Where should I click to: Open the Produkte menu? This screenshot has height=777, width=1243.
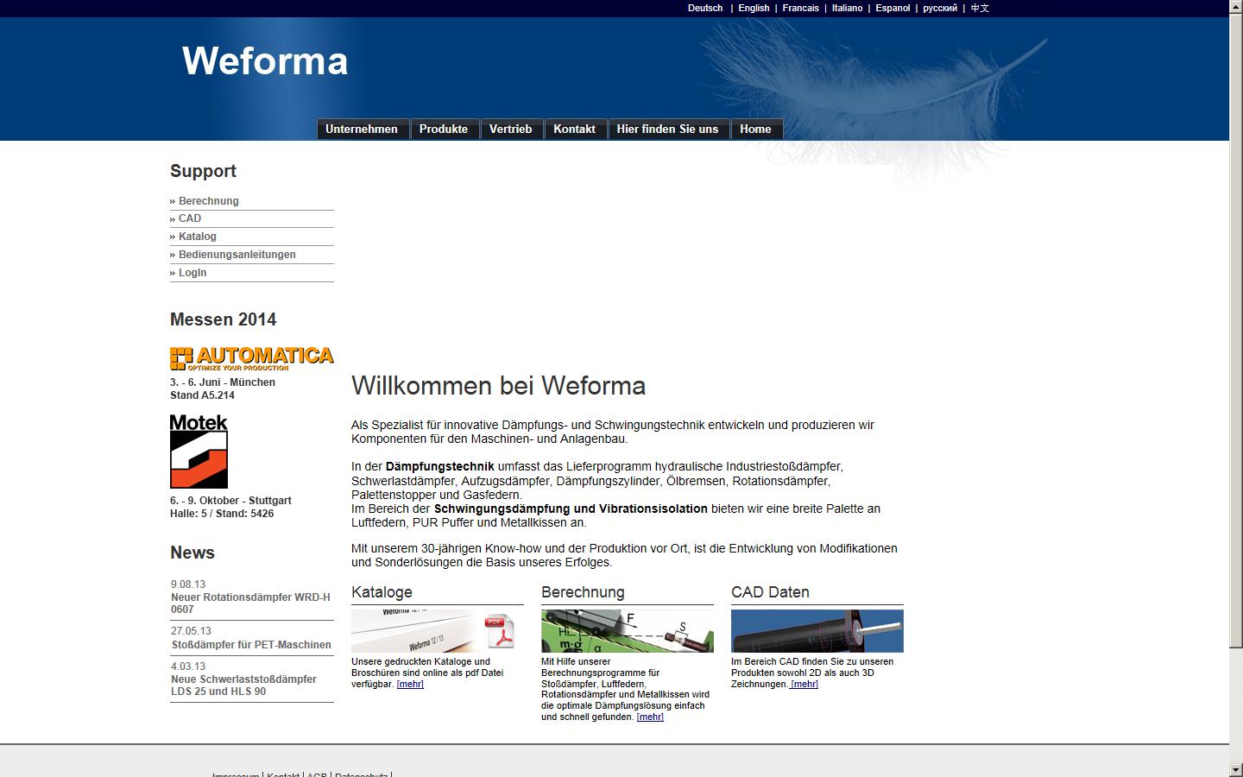pyautogui.click(x=444, y=129)
